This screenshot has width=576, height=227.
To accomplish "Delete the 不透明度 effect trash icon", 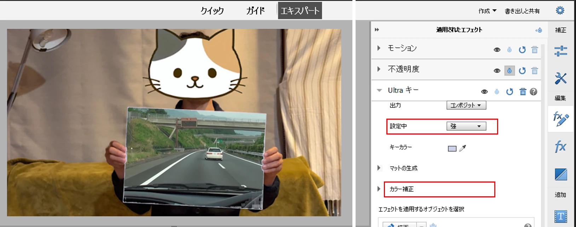I will click(x=535, y=71).
